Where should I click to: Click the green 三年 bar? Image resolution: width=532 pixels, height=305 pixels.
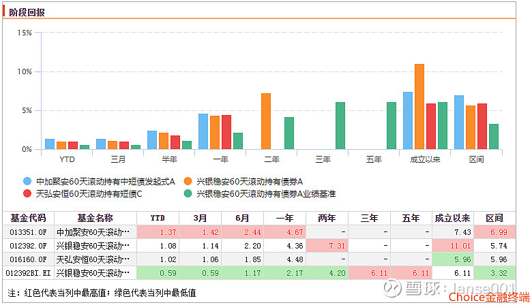340,125
